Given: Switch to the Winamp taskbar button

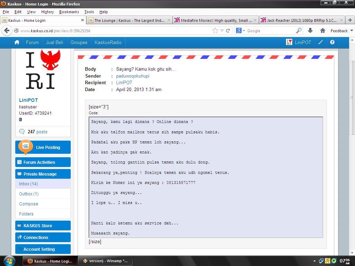Looking at the screenshot, I should coord(105,261).
